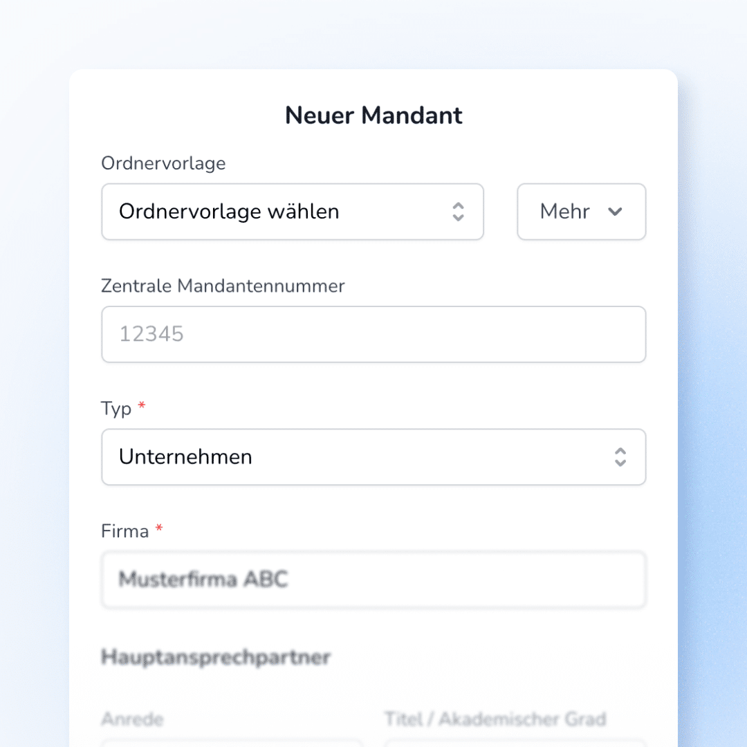747x747 pixels.
Task: Click the down chevron icon beside Mehr
Action: 615,212
